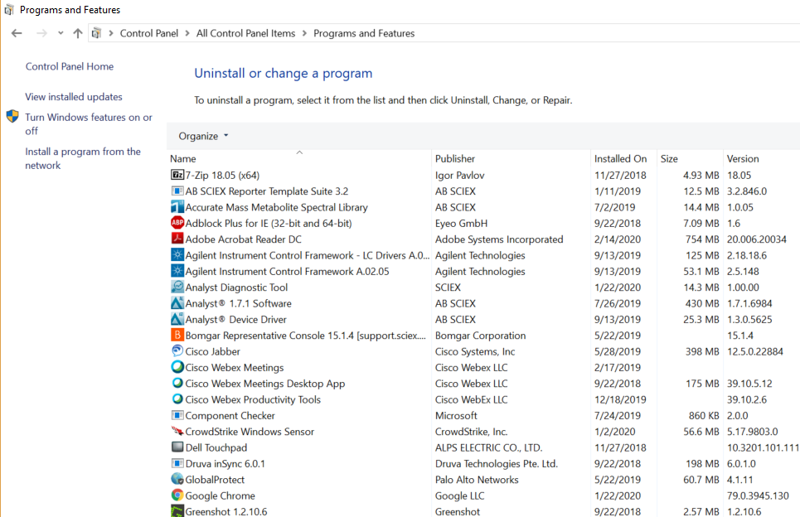Click the Programs and Features breadcrumb
800x517 pixels.
364,33
